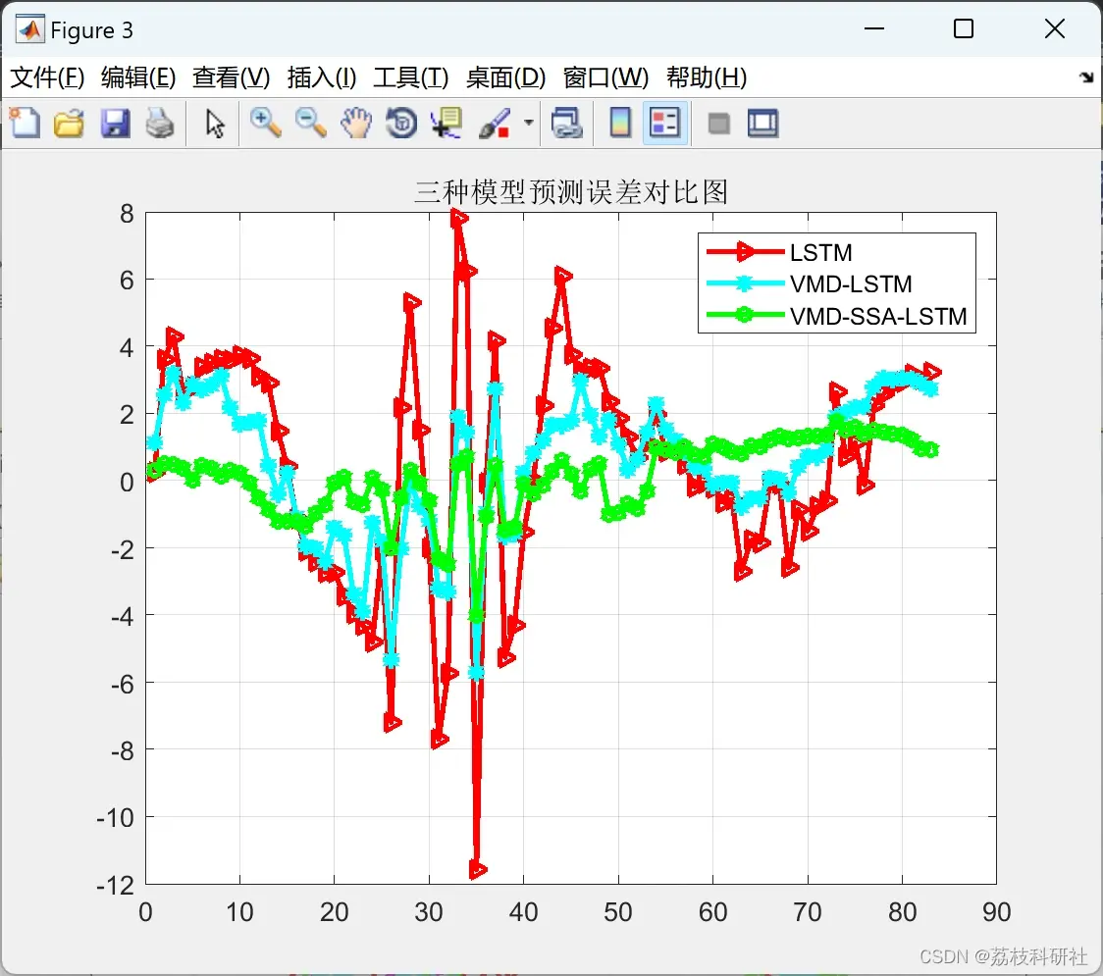The width and height of the screenshot is (1103, 976).
Task: Save the figure with the floppy disk icon
Action: coord(115,123)
